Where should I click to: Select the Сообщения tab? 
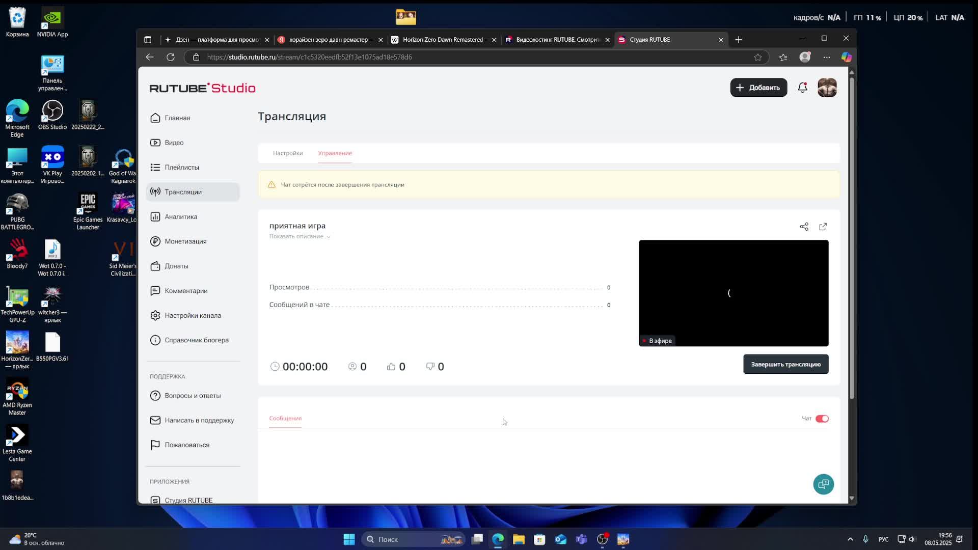tap(285, 418)
